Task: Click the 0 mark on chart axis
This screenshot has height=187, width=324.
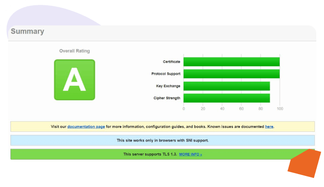Action: point(184,109)
